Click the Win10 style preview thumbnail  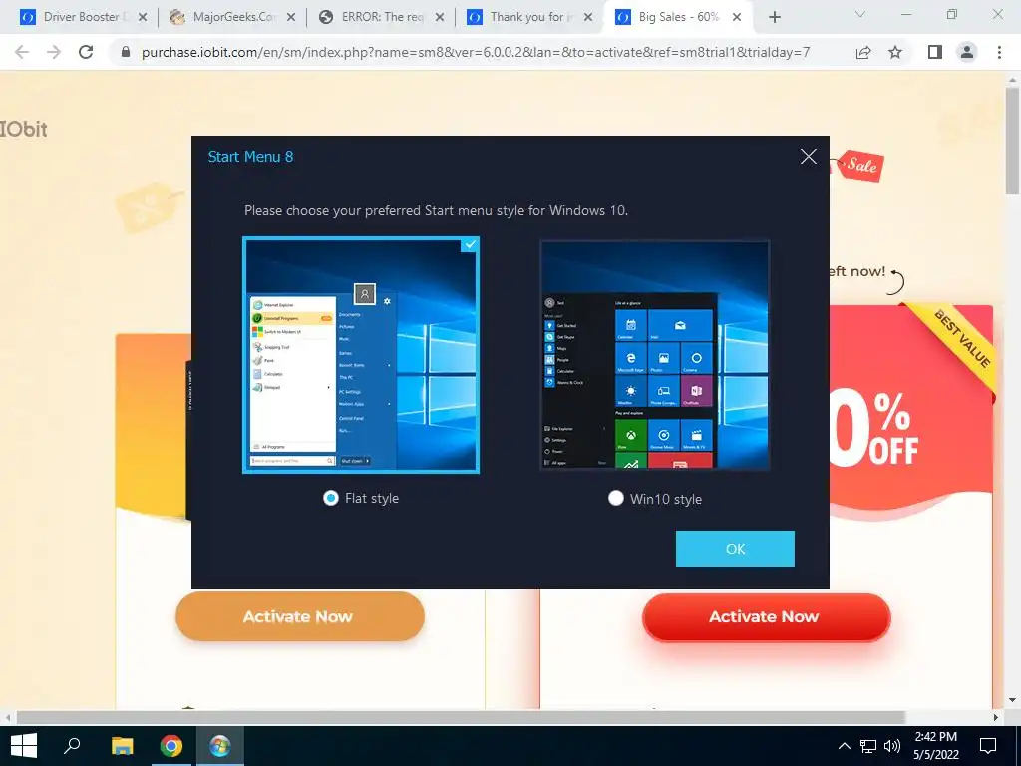click(x=655, y=355)
